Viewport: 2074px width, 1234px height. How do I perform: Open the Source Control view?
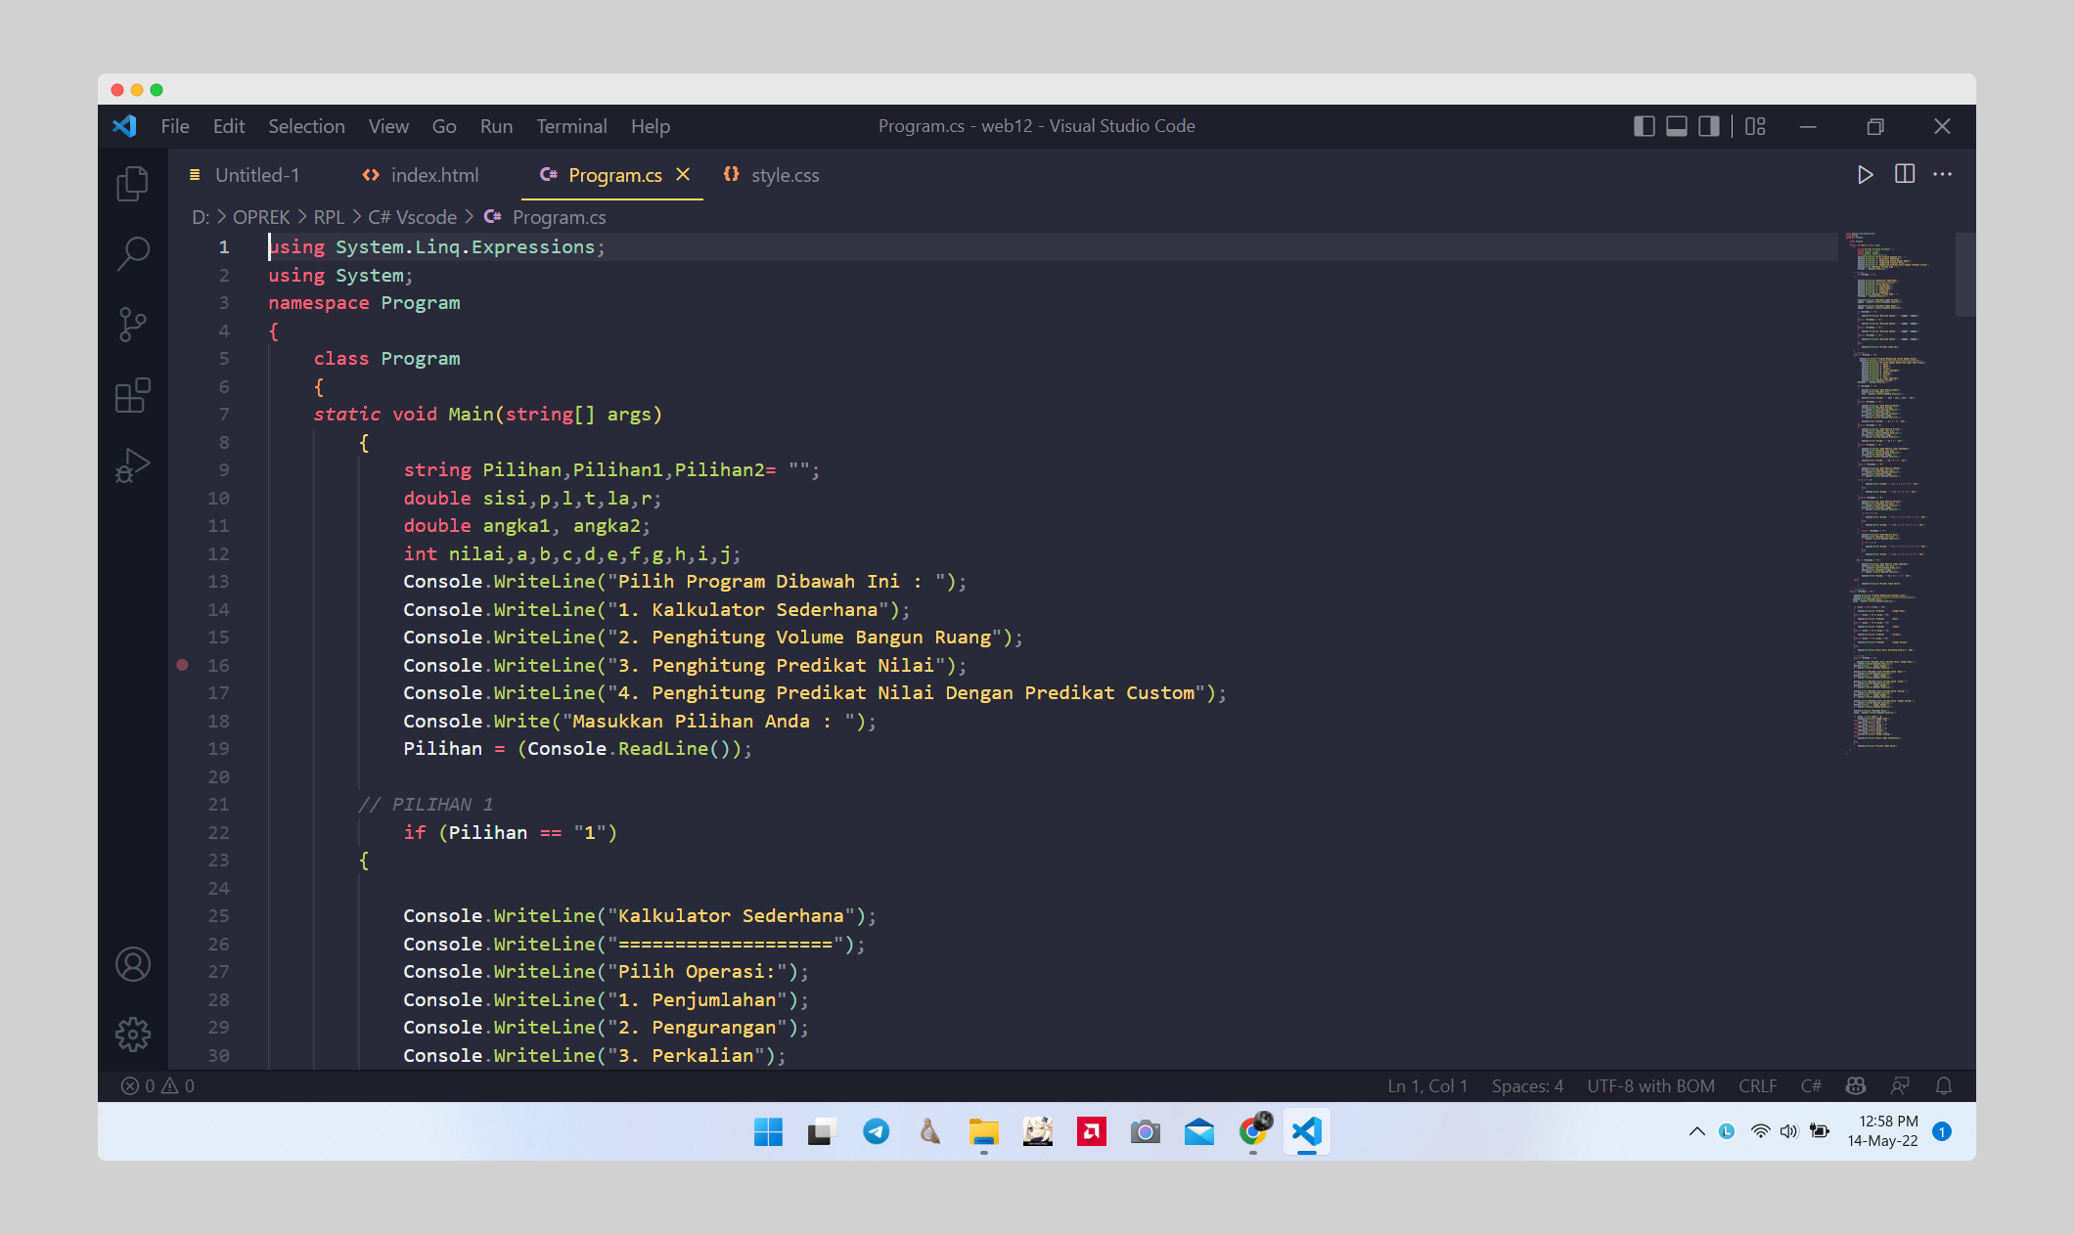133,325
